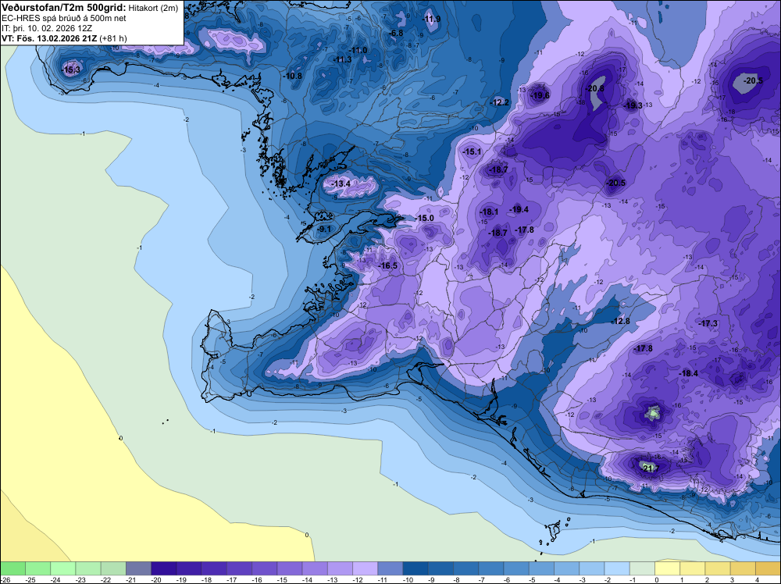Viewport: 781px width, 584px height.
Task: Click 'EC-HRES spá brúuð á 500m net' text
Action: 64,18
